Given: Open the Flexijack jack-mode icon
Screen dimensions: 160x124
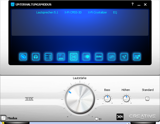Looking at the screenshot, I should [48, 57].
